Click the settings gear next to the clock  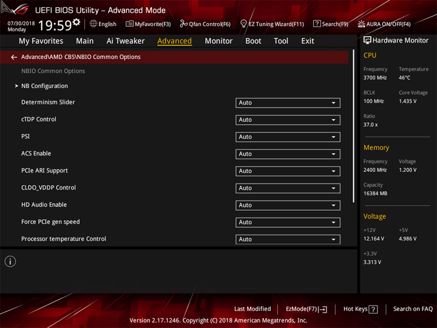click(x=76, y=22)
